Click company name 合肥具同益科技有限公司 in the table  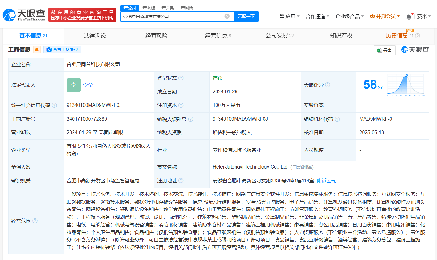pyautogui.click(x=93, y=64)
